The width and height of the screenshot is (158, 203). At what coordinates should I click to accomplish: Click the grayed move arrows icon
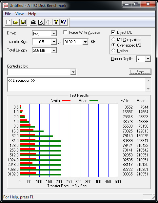point(49,22)
